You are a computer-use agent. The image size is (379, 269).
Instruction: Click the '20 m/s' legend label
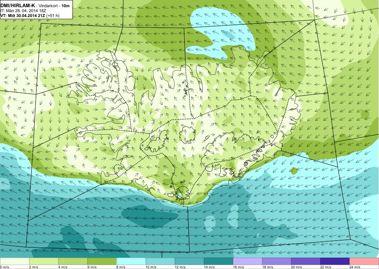[x=297, y=267]
